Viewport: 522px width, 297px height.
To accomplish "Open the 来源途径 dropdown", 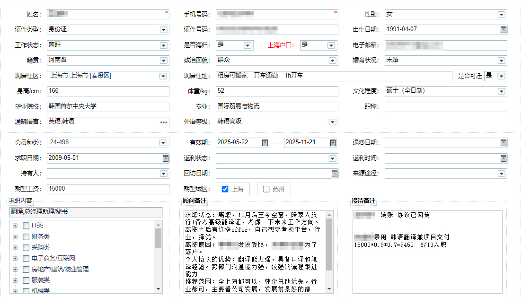I will (501, 174).
